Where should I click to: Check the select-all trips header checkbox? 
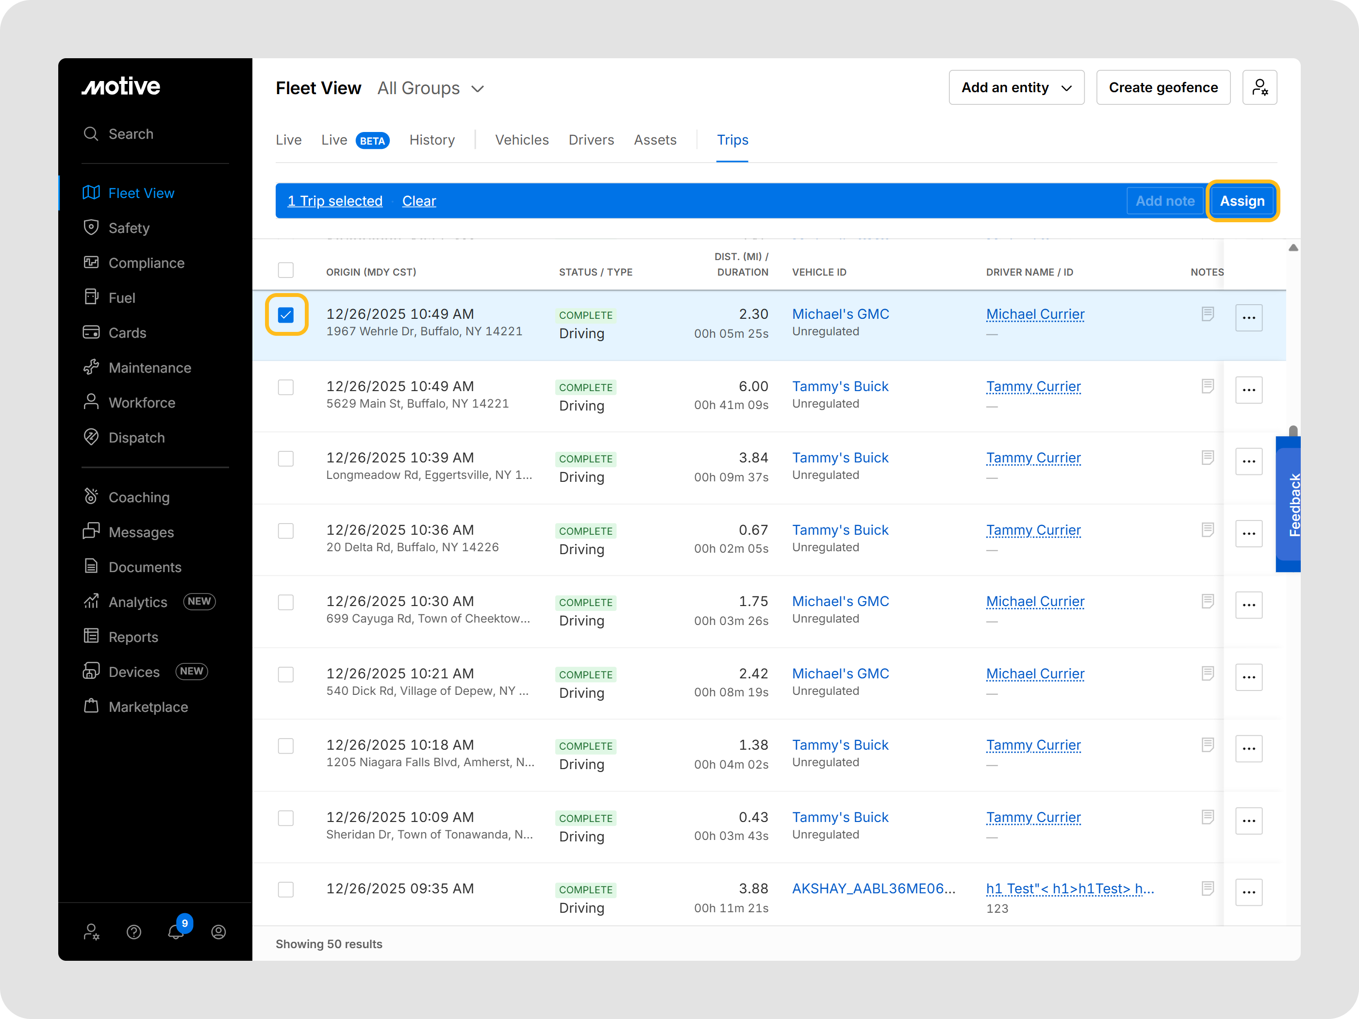click(286, 270)
